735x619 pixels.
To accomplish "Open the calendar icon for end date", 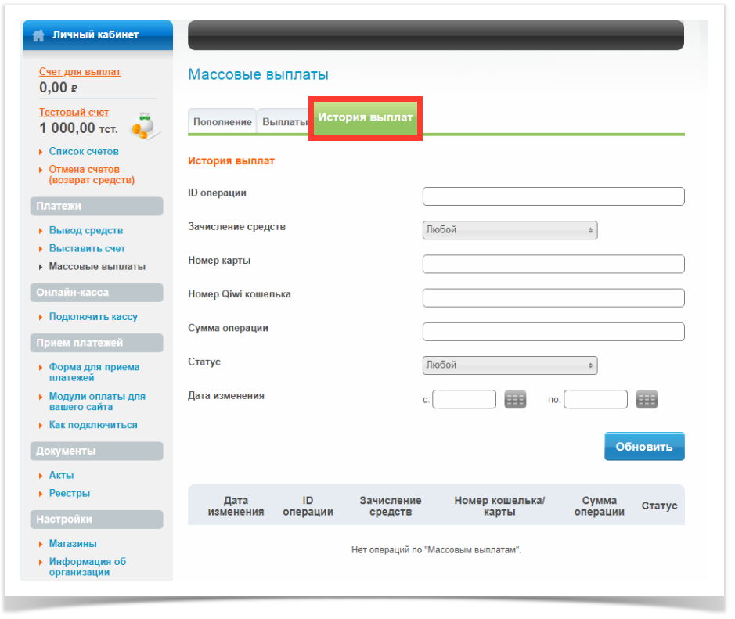I will (646, 400).
